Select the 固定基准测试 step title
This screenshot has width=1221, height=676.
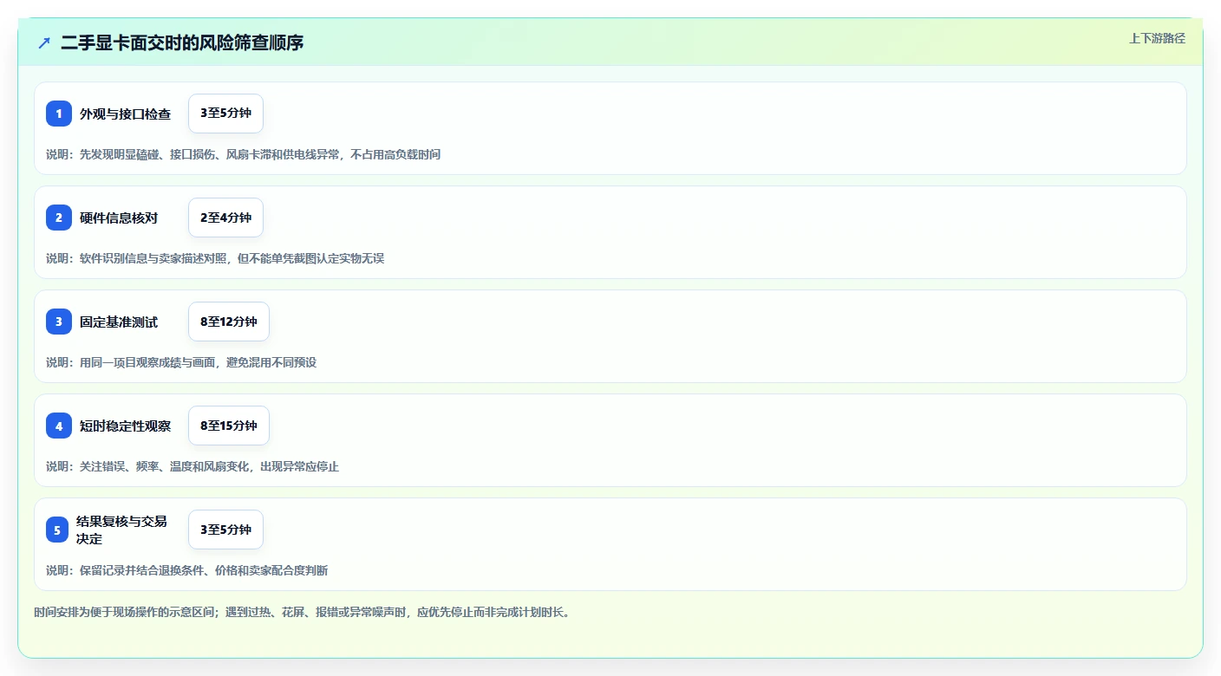click(119, 322)
